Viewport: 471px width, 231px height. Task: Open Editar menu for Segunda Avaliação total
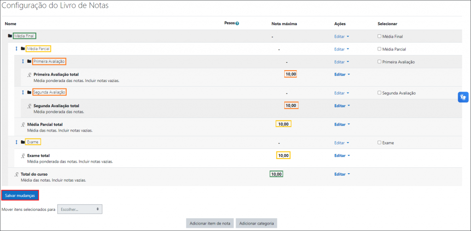(x=341, y=105)
